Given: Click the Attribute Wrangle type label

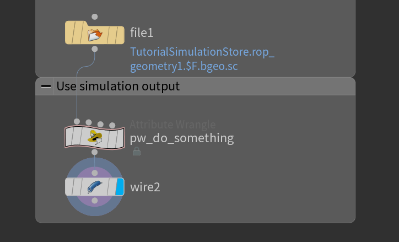Looking at the screenshot, I should coord(172,125).
